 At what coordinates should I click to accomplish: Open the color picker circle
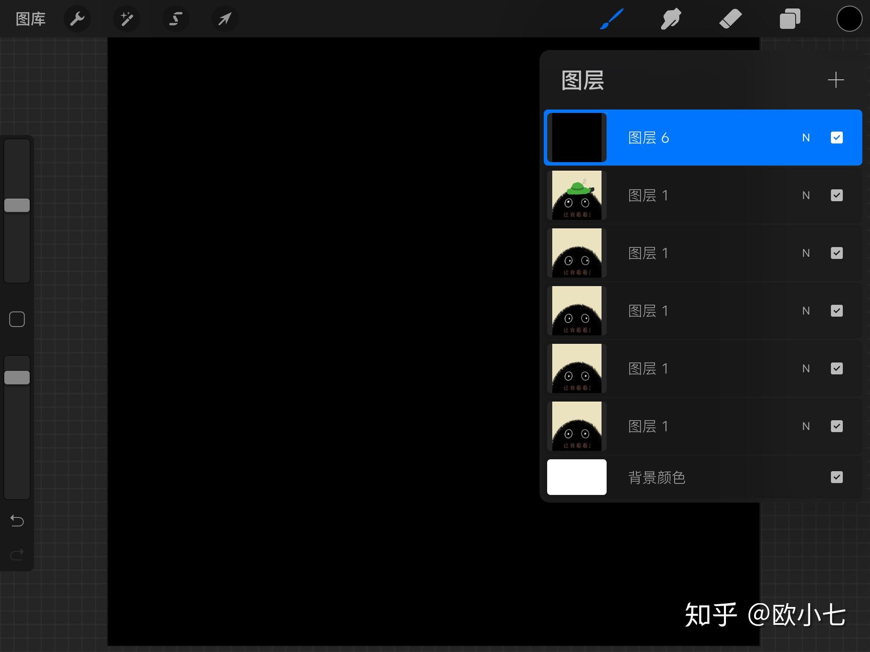click(x=848, y=18)
